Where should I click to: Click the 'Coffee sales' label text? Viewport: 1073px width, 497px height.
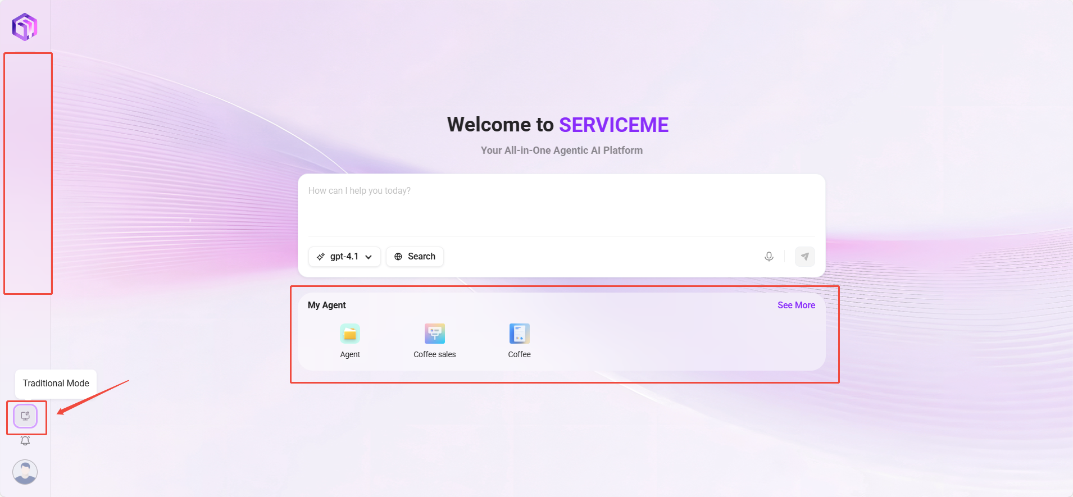click(434, 354)
